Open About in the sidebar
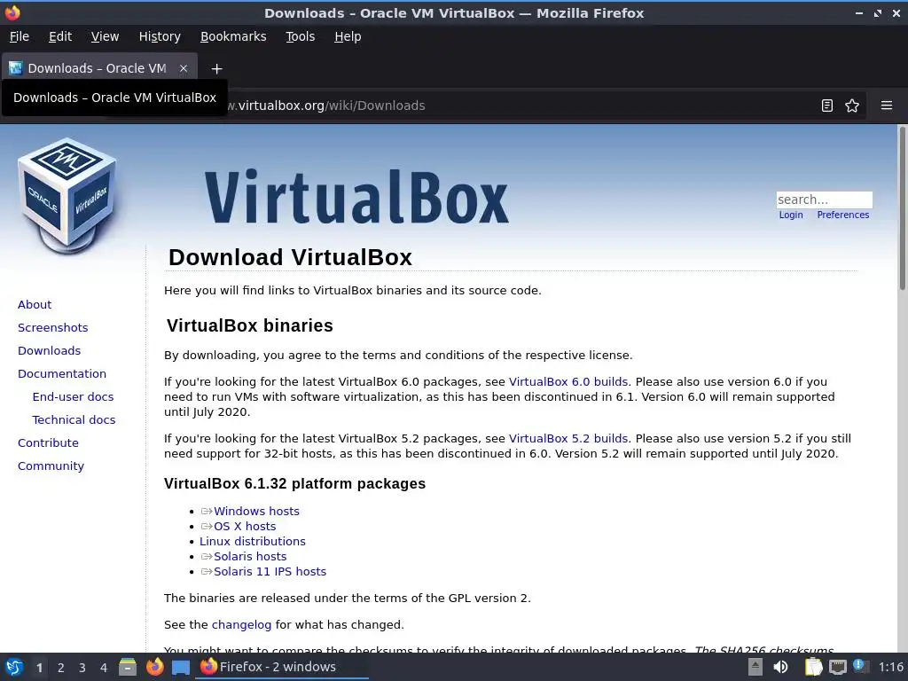Viewport: 908px width, 681px height. pyautogui.click(x=35, y=305)
